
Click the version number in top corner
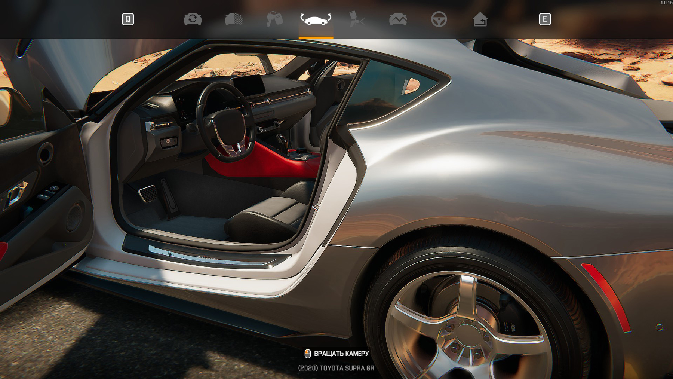click(666, 3)
